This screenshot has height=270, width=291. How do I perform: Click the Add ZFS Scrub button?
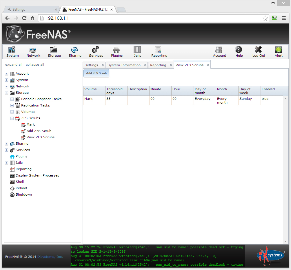[x=96, y=73]
